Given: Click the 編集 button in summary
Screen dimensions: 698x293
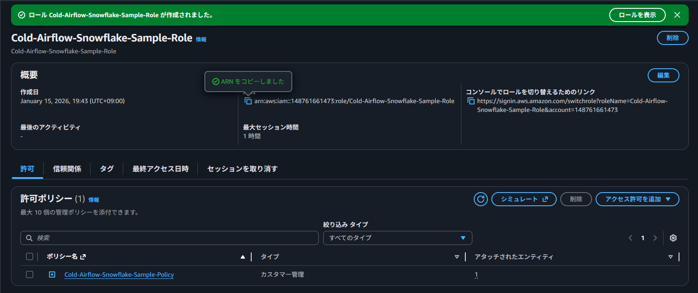Looking at the screenshot, I should pos(663,75).
